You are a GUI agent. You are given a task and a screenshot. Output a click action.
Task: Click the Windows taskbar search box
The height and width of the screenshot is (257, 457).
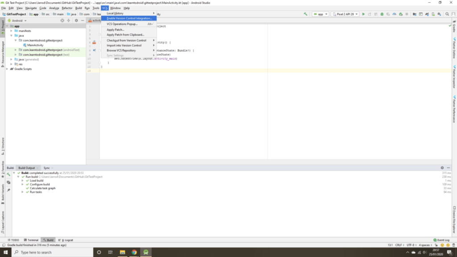coord(49,252)
